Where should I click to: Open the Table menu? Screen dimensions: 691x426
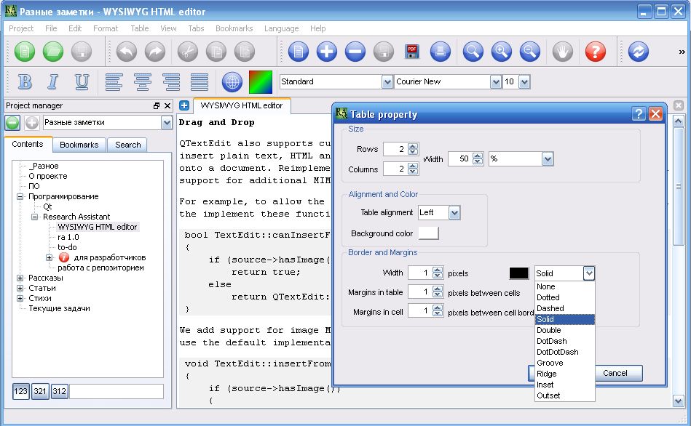139,28
